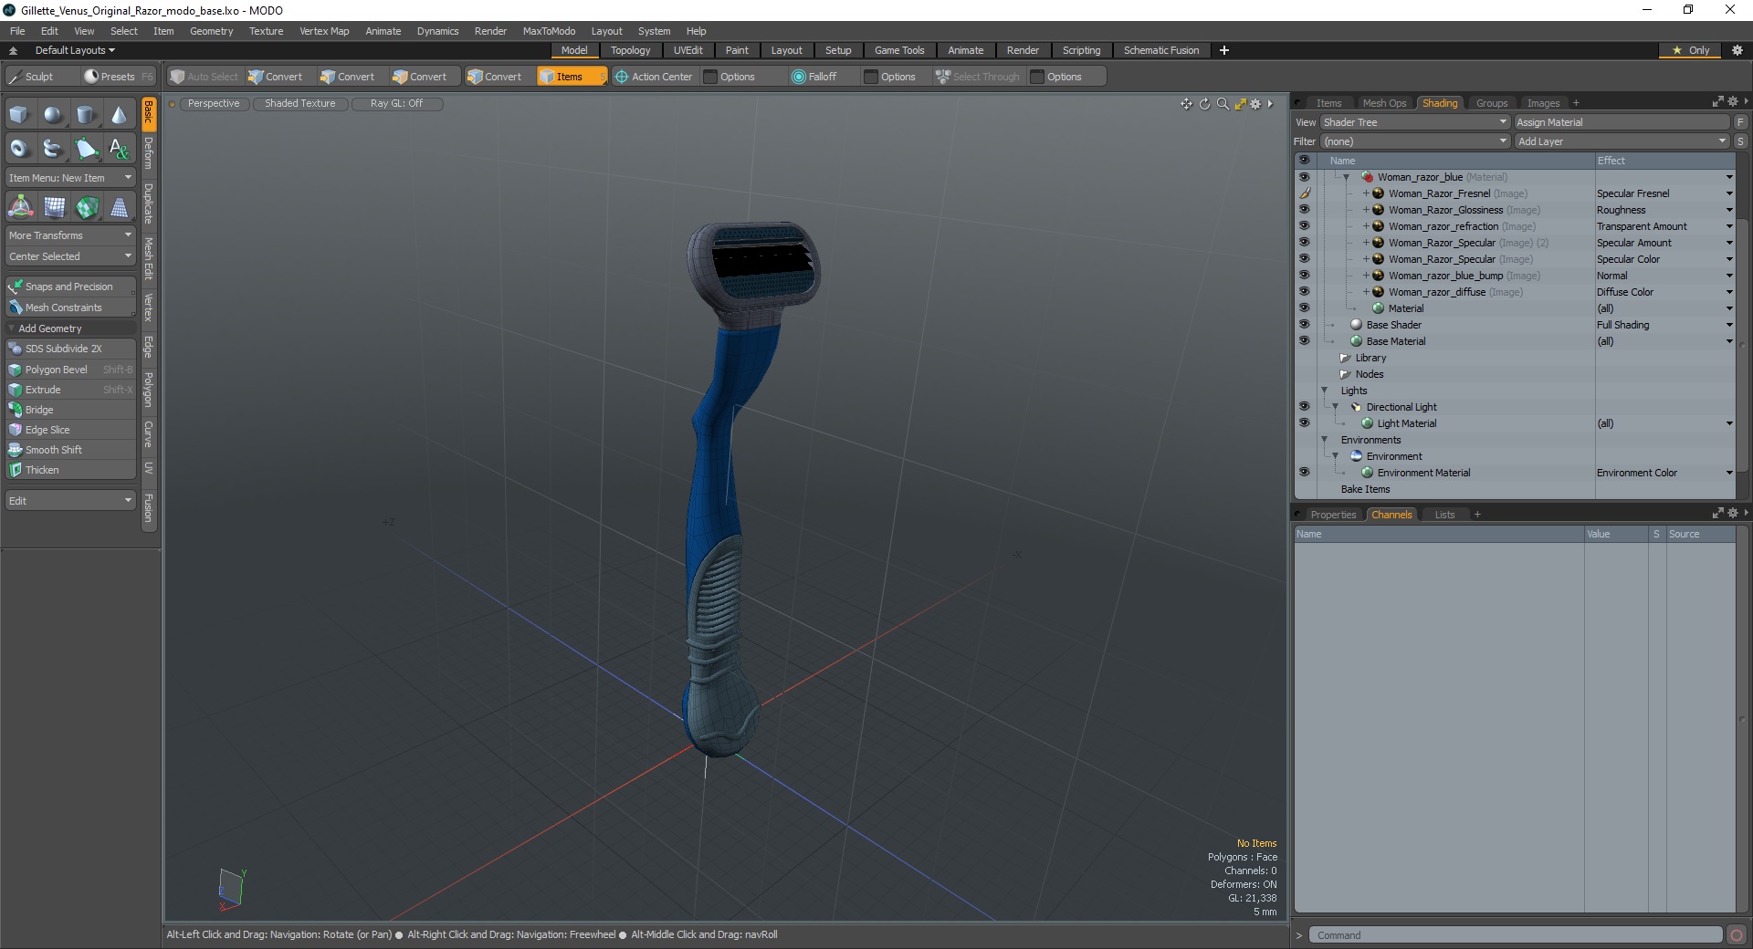1753x949 pixels.
Task: Toggle visibility of Woman_razor_blue_bump image
Action: tap(1304, 276)
